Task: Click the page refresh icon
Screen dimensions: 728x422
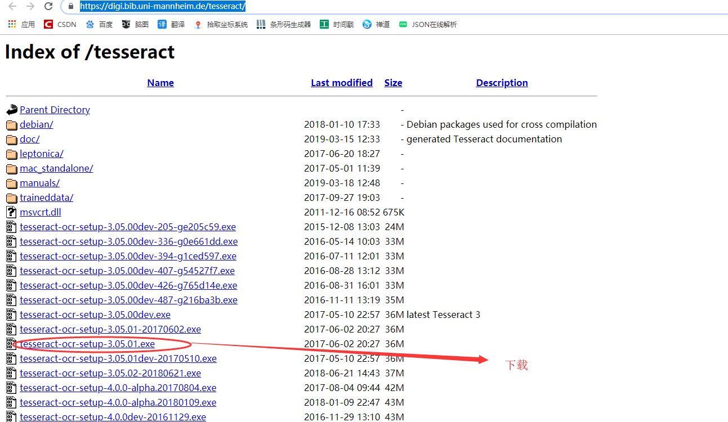Action: (x=48, y=7)
